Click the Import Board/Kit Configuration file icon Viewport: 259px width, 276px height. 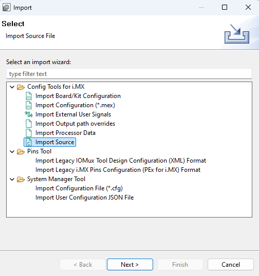[x=29, y=96]
